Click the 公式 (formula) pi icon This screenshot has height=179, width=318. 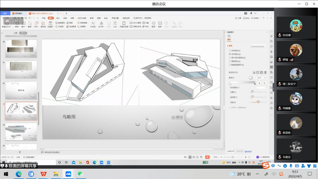(x=115, y=24)
